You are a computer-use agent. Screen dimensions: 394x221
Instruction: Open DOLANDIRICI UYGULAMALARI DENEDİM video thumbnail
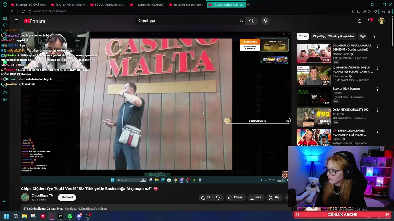tap(314, 53)
